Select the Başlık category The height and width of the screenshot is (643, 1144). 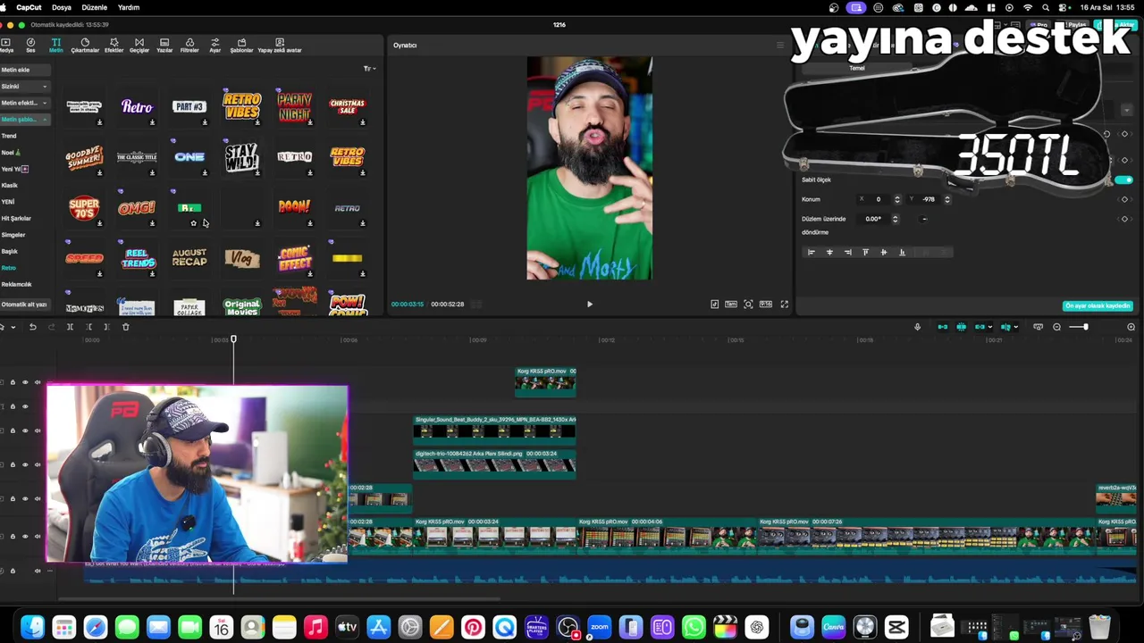coord(10,252)
